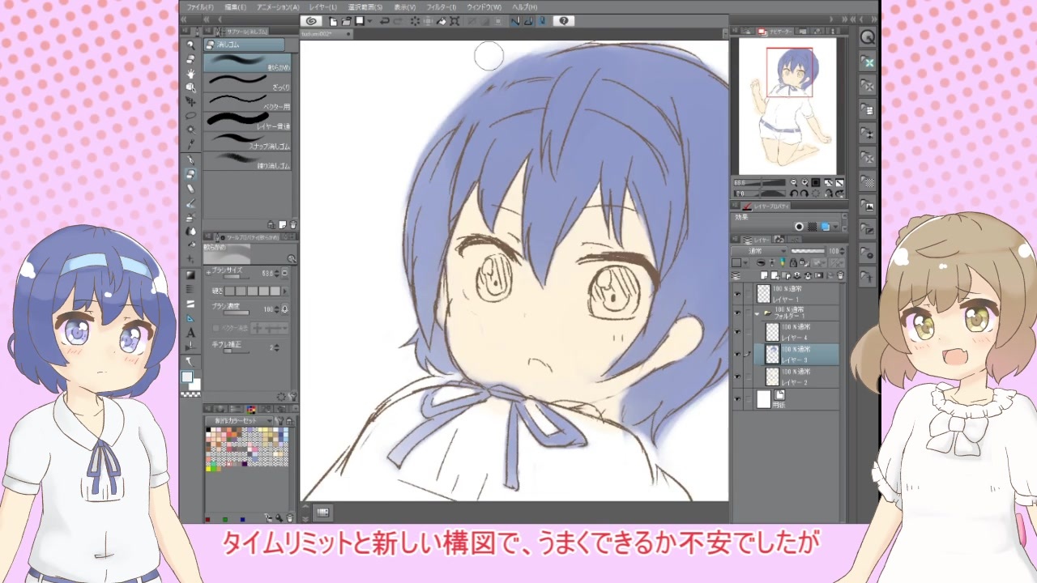The height and width of the screenshot is (583, 1037).
Task: Open the 通常 blending mode dropdown
Action: (x=759, y=251)
